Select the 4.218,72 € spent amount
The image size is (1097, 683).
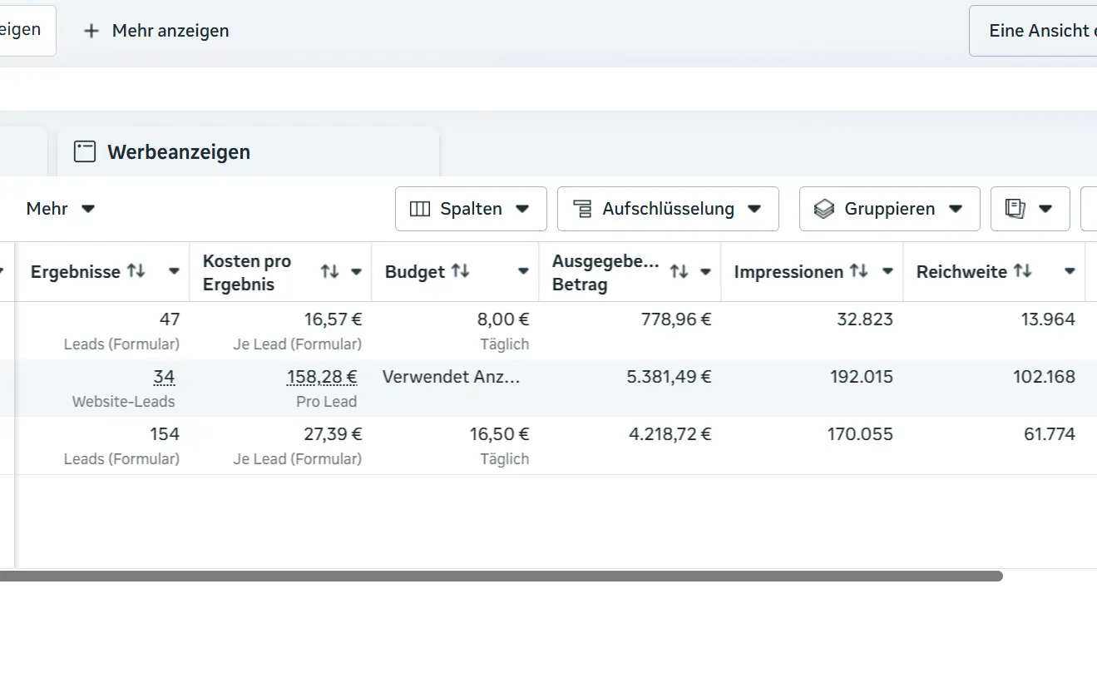coord(670,434)
